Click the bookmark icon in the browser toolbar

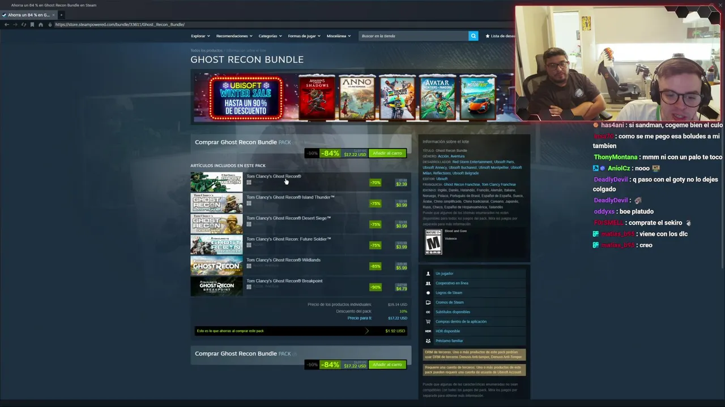(32, 24)
